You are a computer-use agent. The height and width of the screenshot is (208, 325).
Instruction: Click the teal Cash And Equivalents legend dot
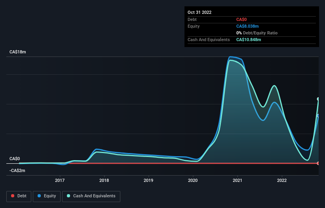coord(68,196)
